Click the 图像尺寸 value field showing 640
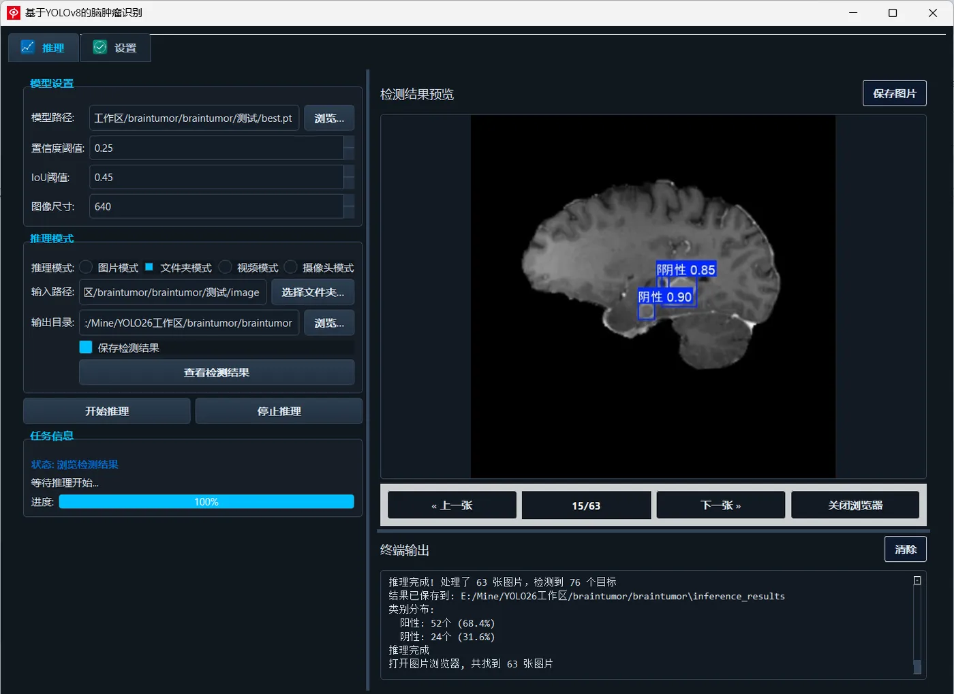The width and height of the screenshot is (954, 694). pyautogui.click(x=216, y=206)
